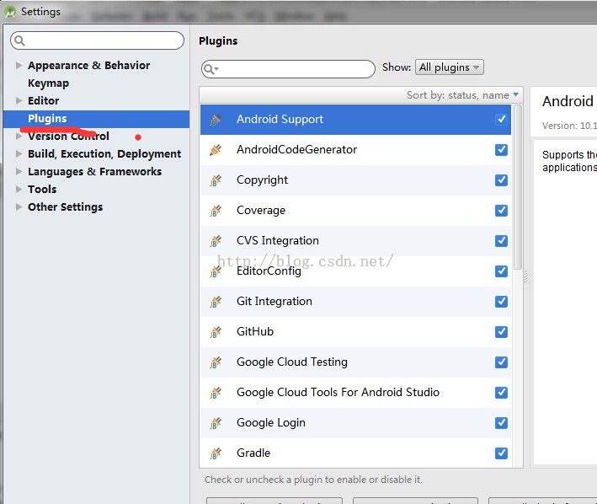Click the magnifier icon in plugins search
Image resolution: width=597 pixels, height=504 pixels.
pos(211,69)
